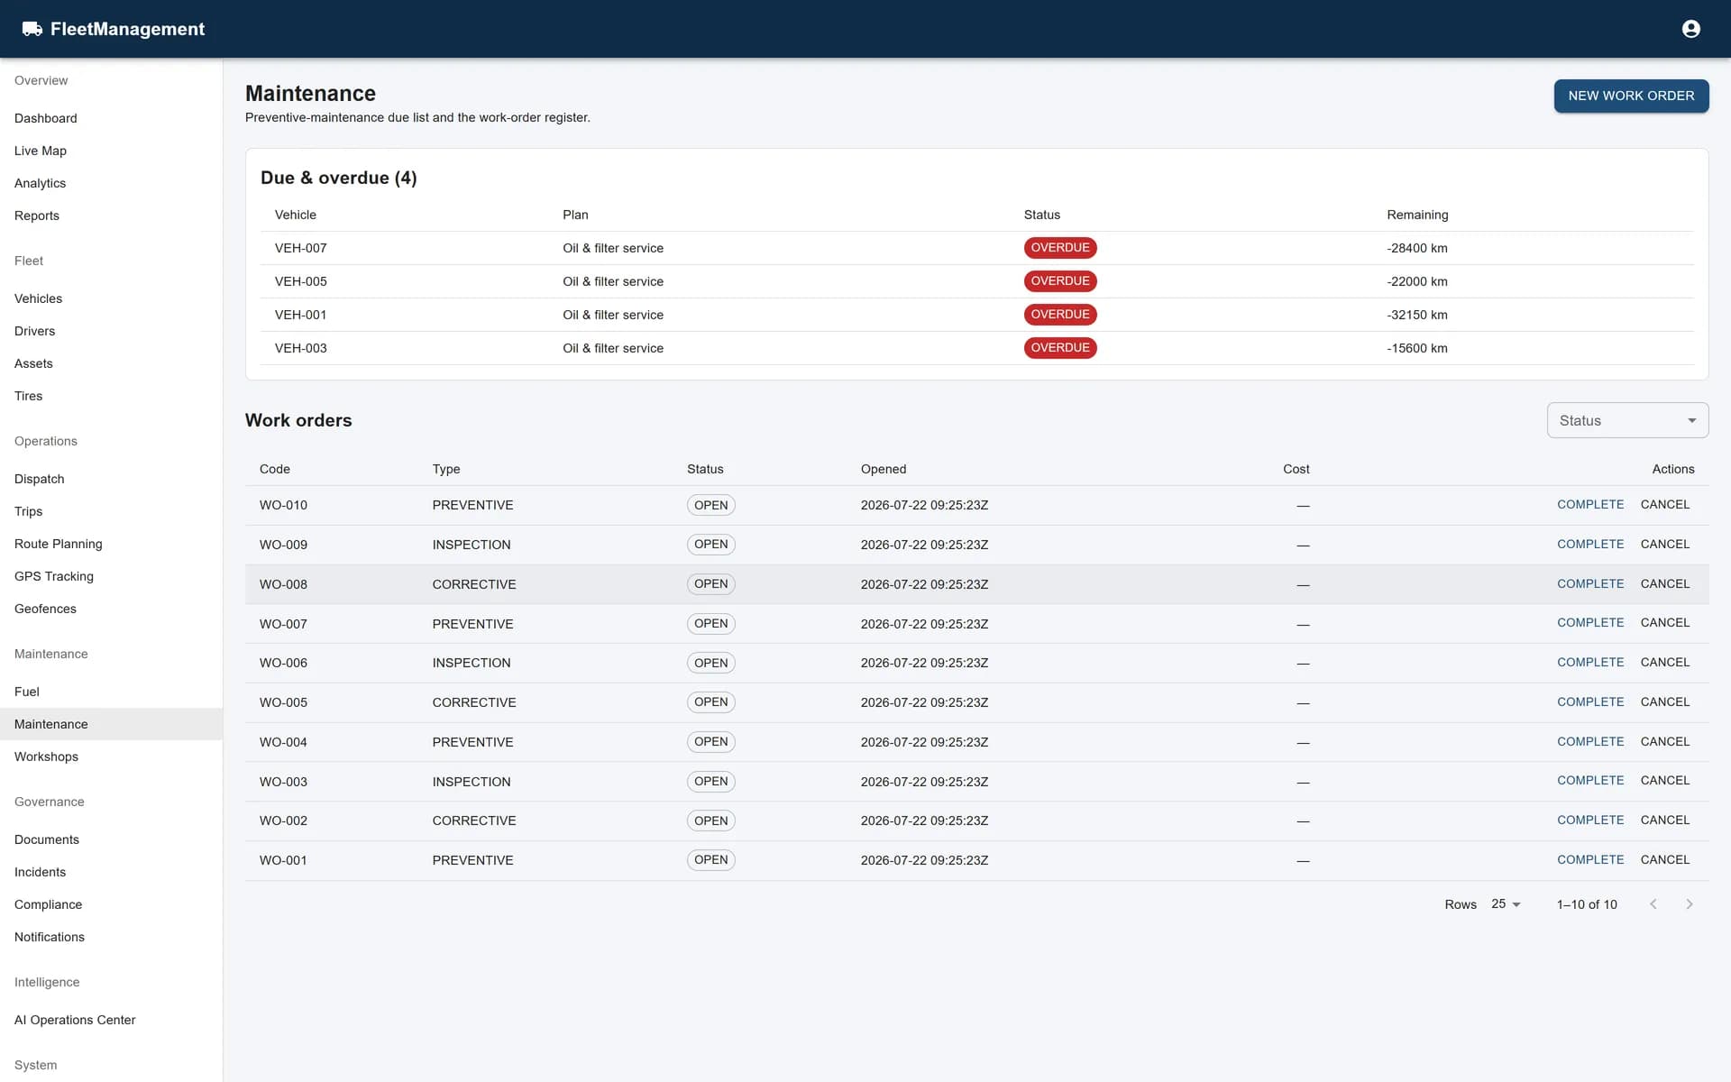Open Fuel in the sidebar
Screen dimensions: 1731x1082
111,692
